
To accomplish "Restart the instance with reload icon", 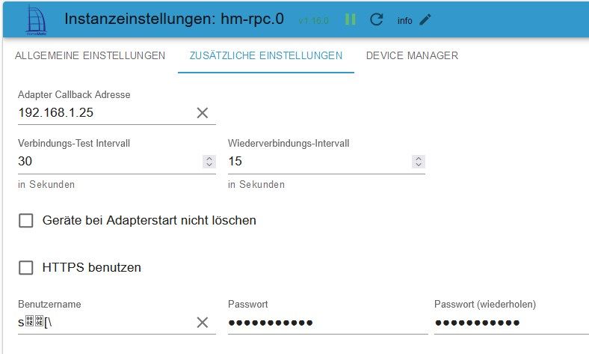I will pos(377,19).
